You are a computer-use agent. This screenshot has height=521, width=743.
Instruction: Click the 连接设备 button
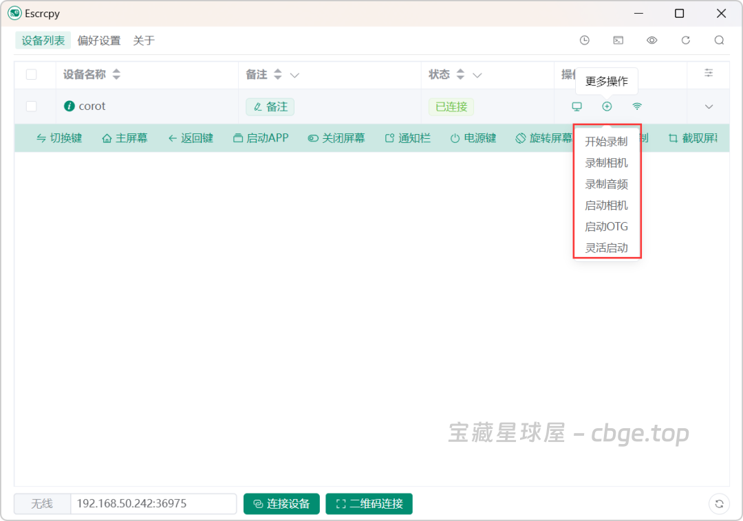pos(281,504)
